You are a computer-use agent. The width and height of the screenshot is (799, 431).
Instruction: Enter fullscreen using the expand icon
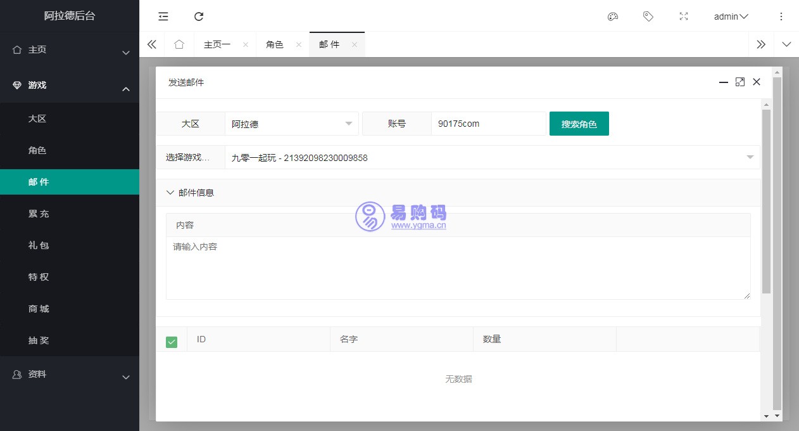click(x=683, y=16)
